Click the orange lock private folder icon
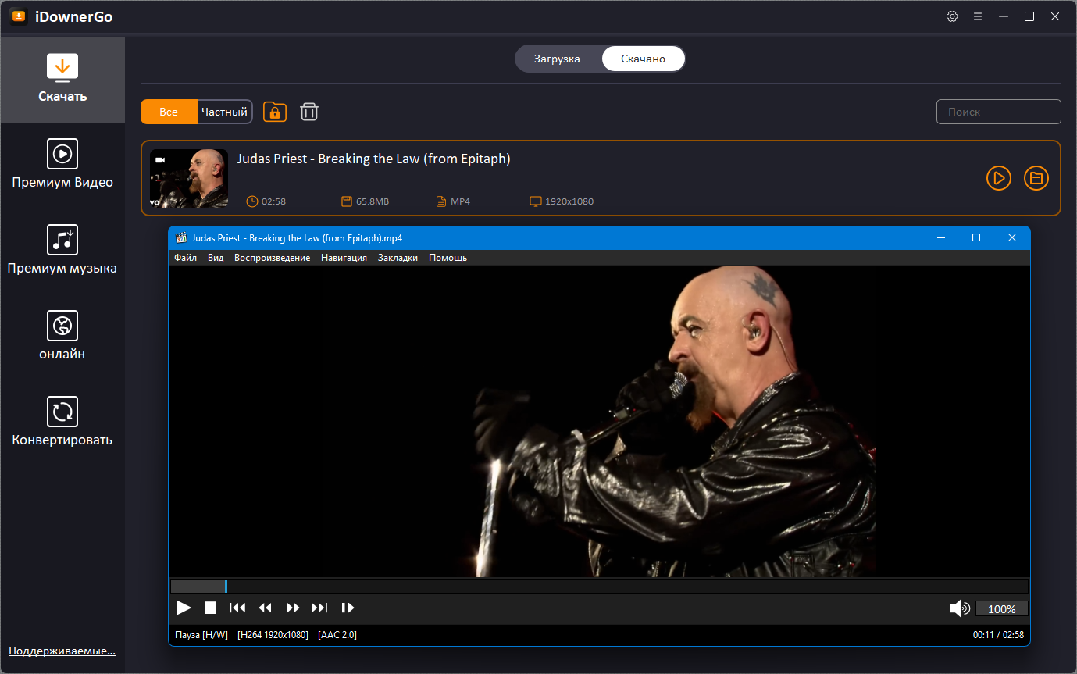Screen dimensions: 1077x674 pos(275,112)
